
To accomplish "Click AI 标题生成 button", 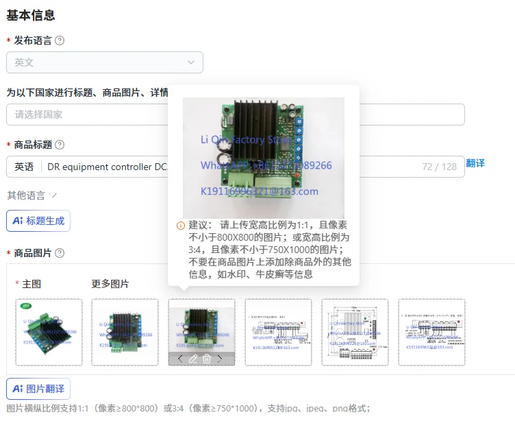I will pos(38,221).
